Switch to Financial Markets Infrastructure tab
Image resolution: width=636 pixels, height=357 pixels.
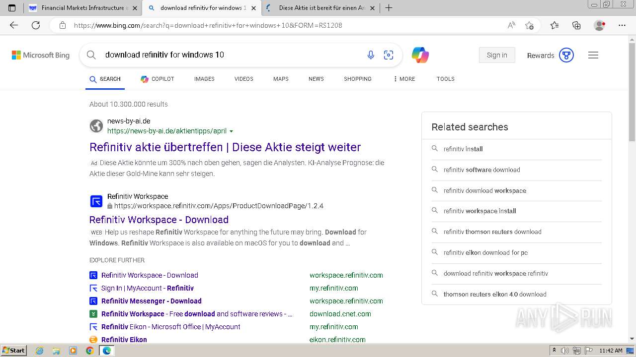click(83, 8)
